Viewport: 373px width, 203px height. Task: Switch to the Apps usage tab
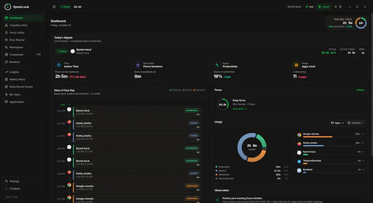tap(337, 123)
